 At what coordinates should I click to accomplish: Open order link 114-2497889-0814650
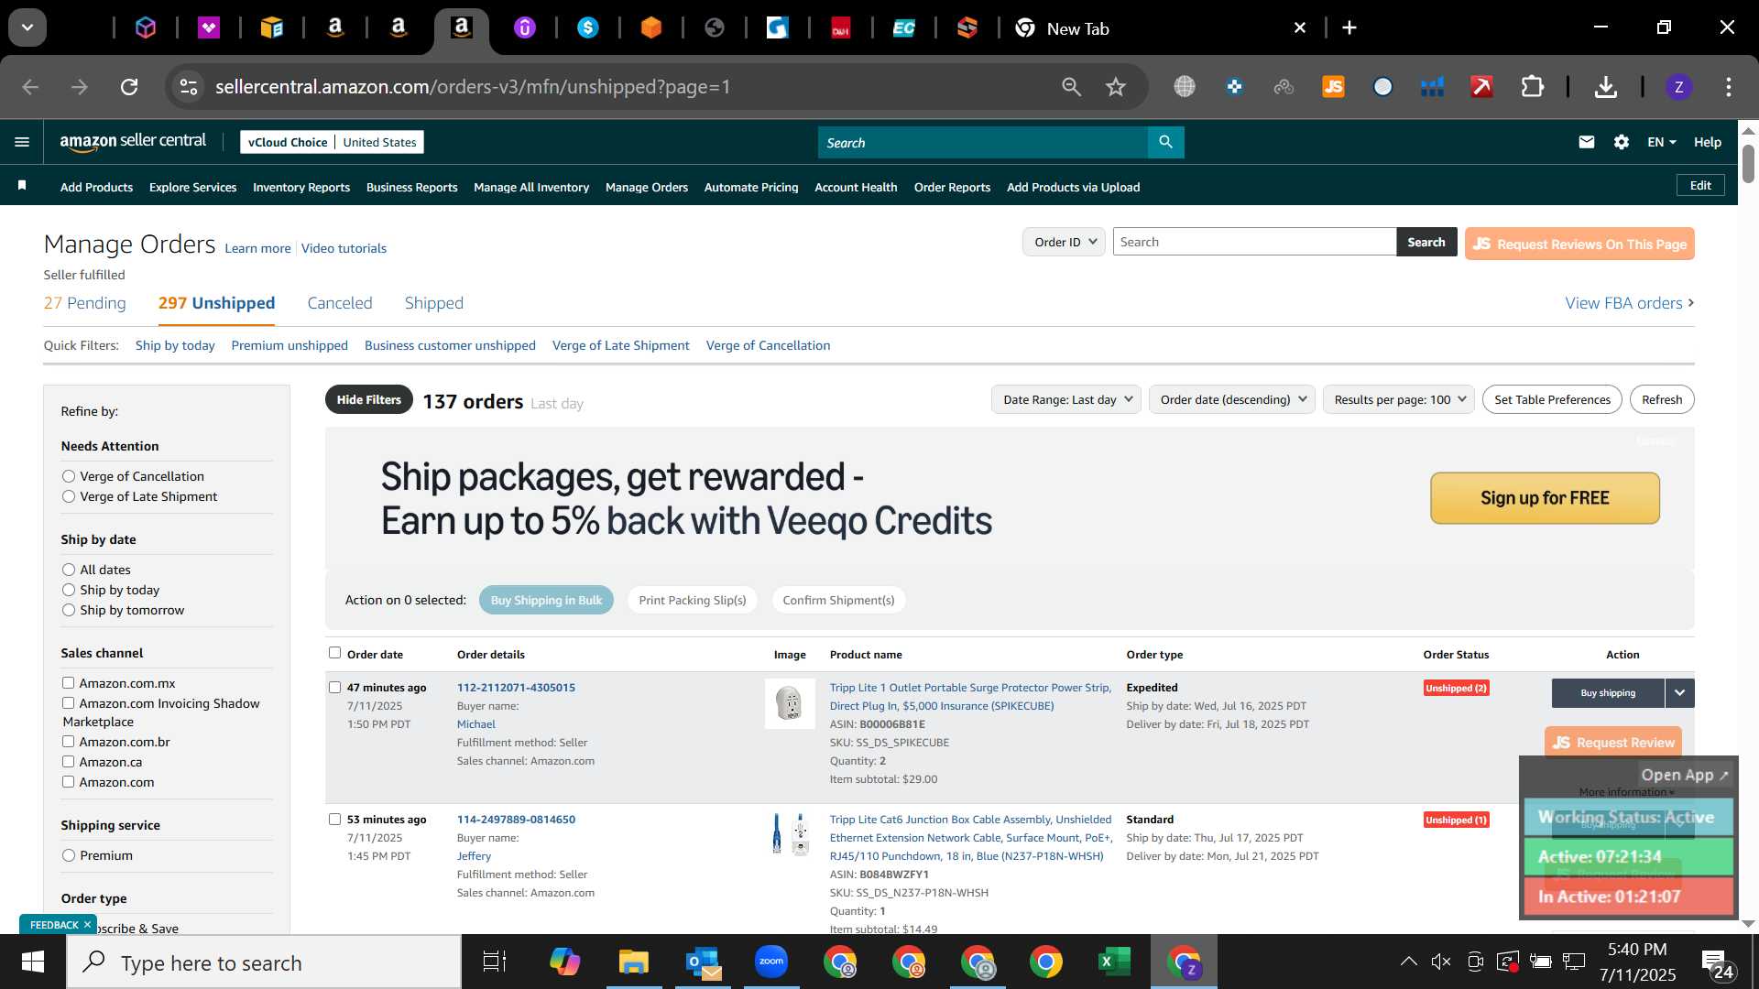click(x=516, y=820)
